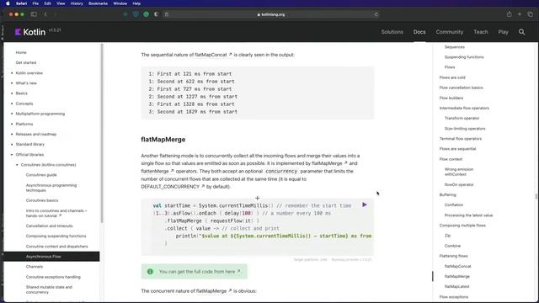Open the File menu
The height and width of the screenshot is (303, 539).
pos(35,3)
